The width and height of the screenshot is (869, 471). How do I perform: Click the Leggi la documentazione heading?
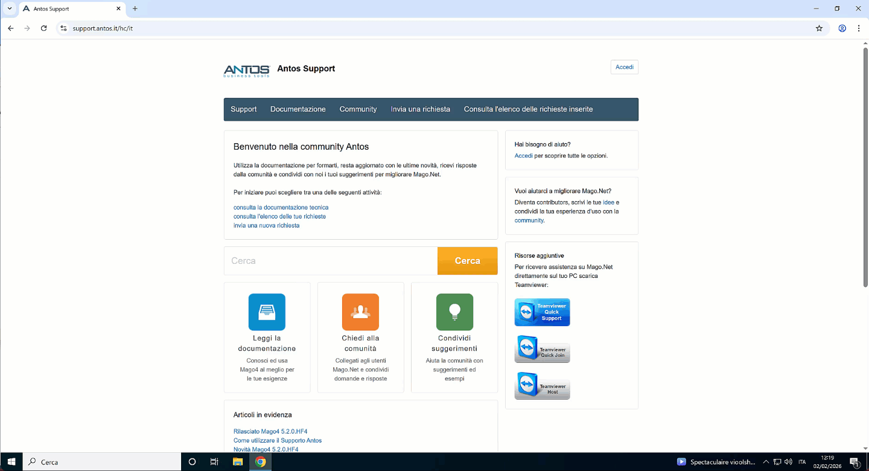pyautogui.click(x=267, y=343)
